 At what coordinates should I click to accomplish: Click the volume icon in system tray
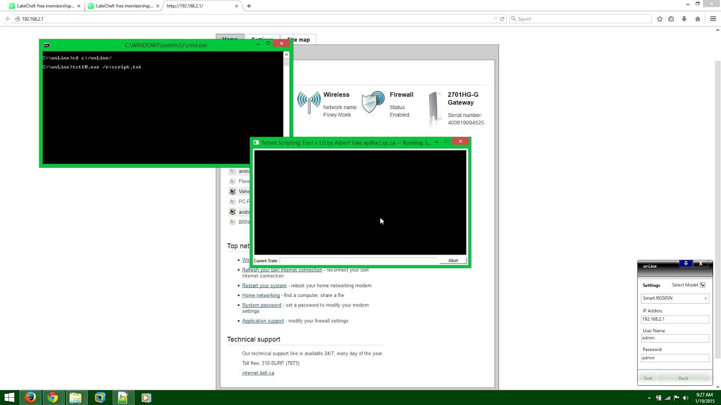685,398
